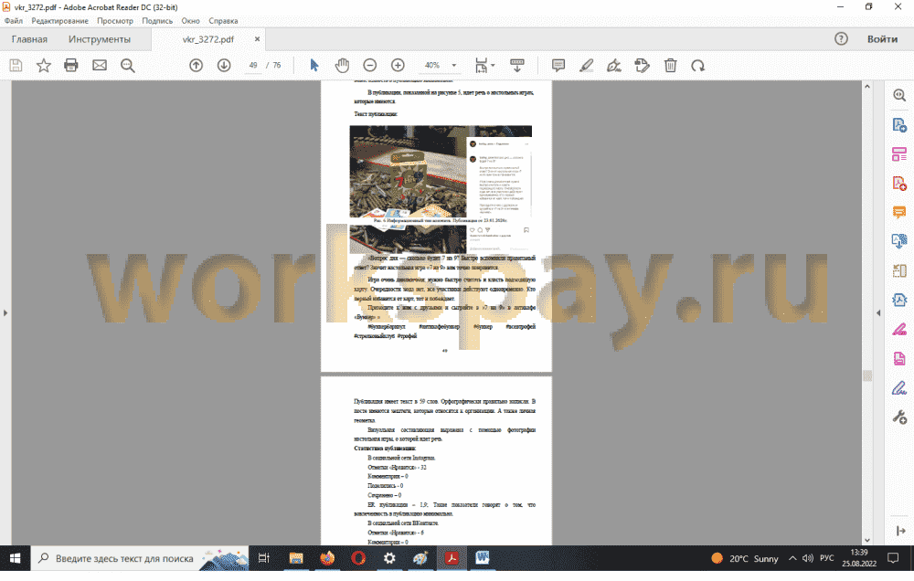This screenshot has width=914, height=581.
Task: Open Create PDF in right pane
Action: tap(899, 183)
